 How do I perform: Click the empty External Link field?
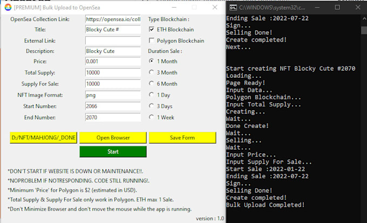click(x=113, y=40)
